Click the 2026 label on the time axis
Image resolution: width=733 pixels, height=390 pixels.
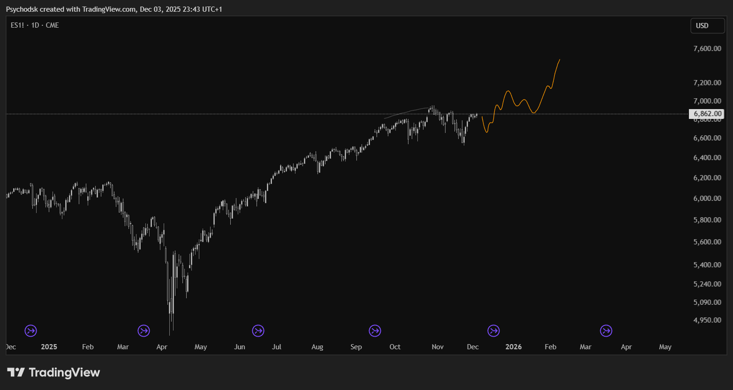pos(514,347)
